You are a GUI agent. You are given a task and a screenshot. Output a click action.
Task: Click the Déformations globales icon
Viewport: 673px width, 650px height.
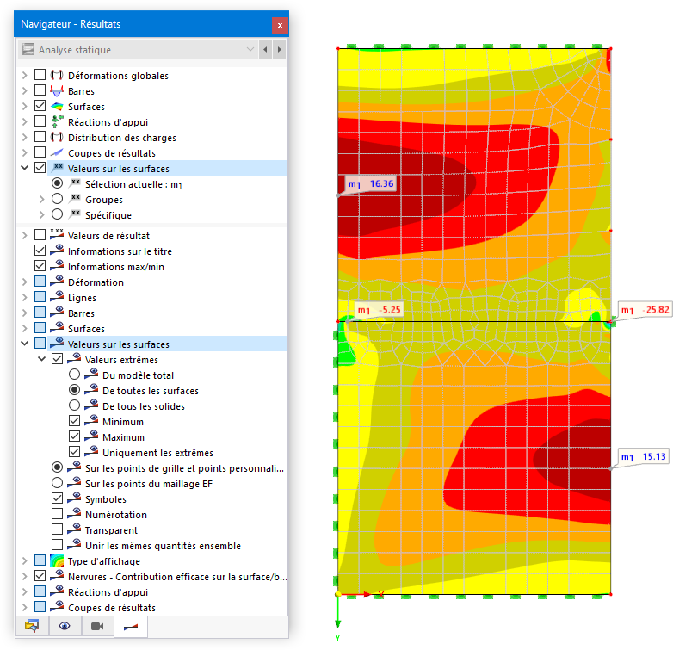(x=57, y=75)
